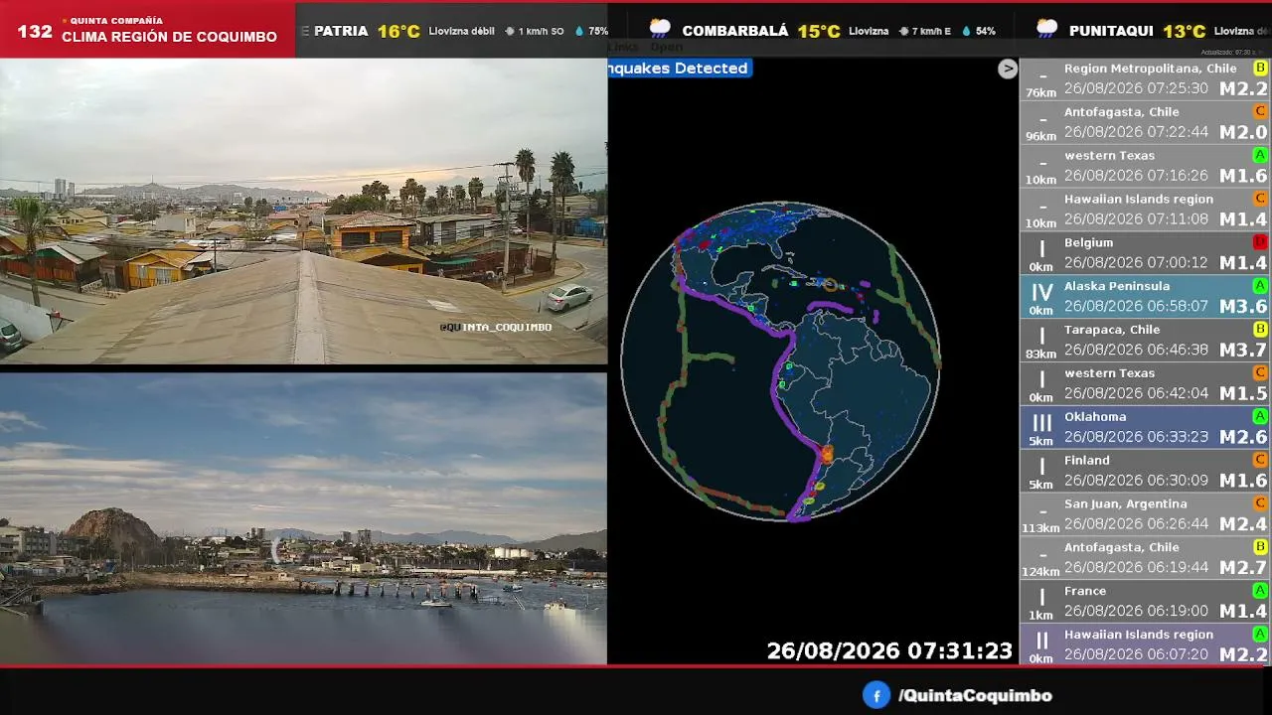Click the Combarbalá rain cloud weather icon

(x=660, y=29)
